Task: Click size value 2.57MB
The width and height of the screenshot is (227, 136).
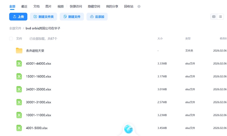Action: [x=162, y=102]
